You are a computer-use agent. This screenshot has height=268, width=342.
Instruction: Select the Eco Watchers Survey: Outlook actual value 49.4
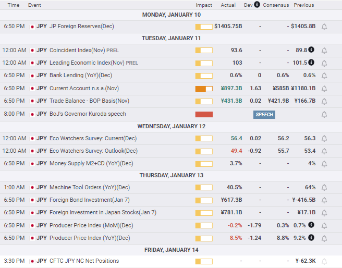coord(236,151)
